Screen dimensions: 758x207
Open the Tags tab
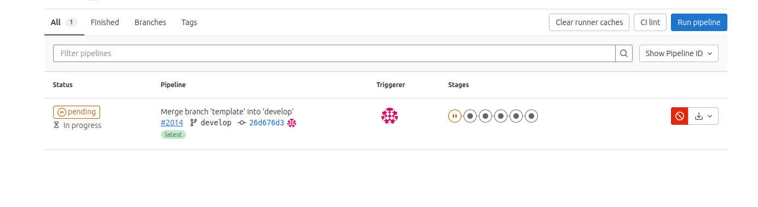pos(189,22)
